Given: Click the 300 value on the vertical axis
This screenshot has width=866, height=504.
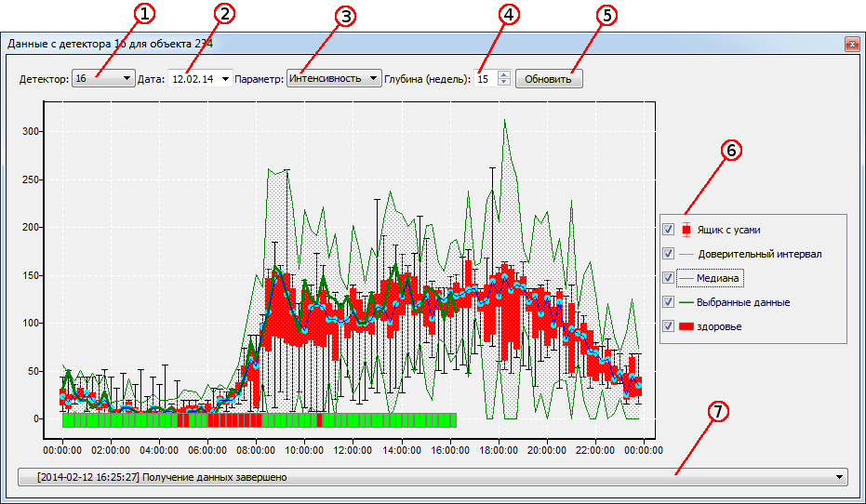Looking at the screenshot, I should point(30,131).
